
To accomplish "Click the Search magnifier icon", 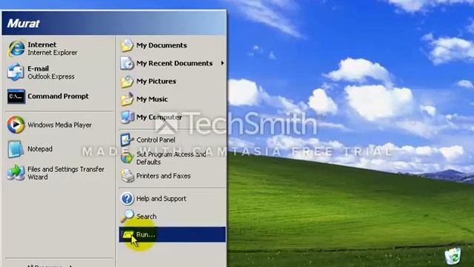I will click(x=127, y=216).
